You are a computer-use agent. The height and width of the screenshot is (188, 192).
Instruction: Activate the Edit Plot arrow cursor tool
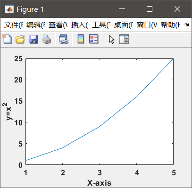(x=111, y=39)
